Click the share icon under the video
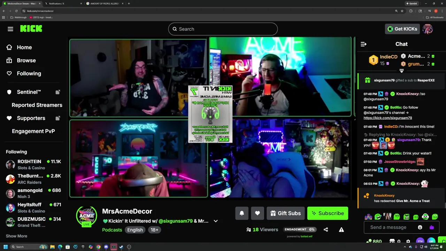Viewport: 446px width, 251px height. click(326, 229)
